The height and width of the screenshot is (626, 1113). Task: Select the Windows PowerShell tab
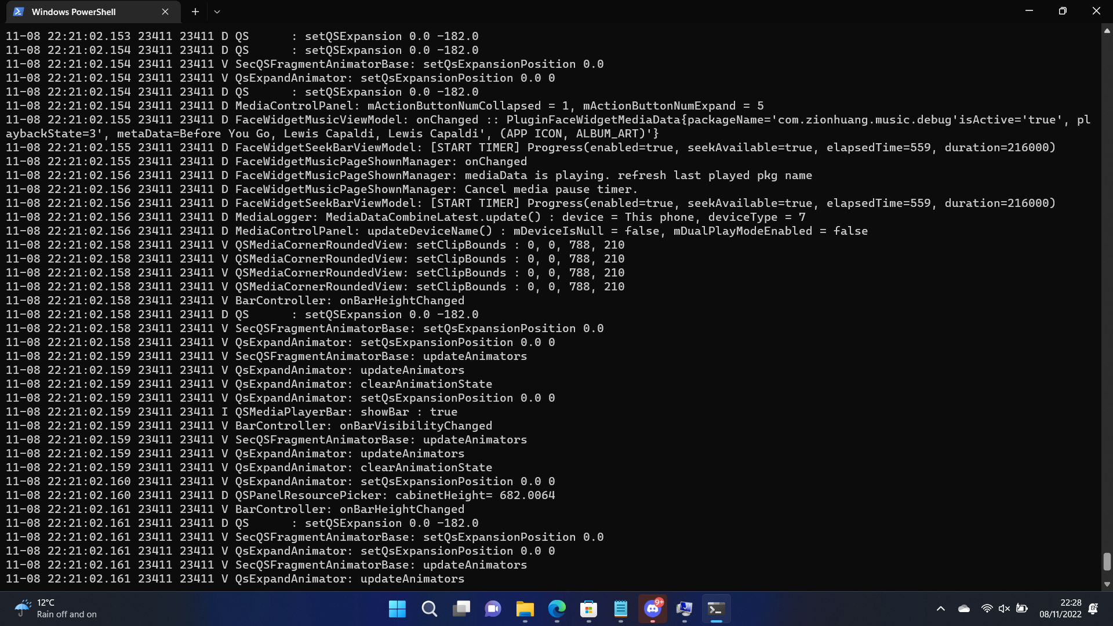coord(93,12)
